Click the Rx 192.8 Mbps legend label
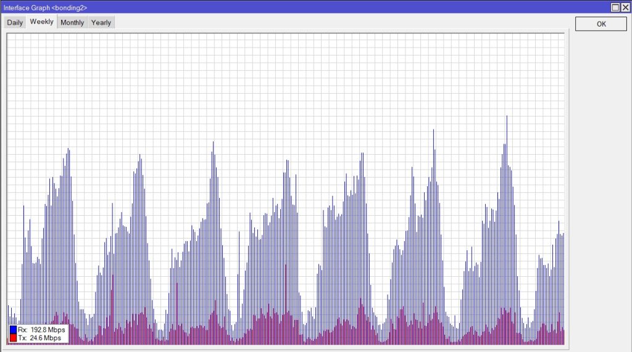 (41, 330)
